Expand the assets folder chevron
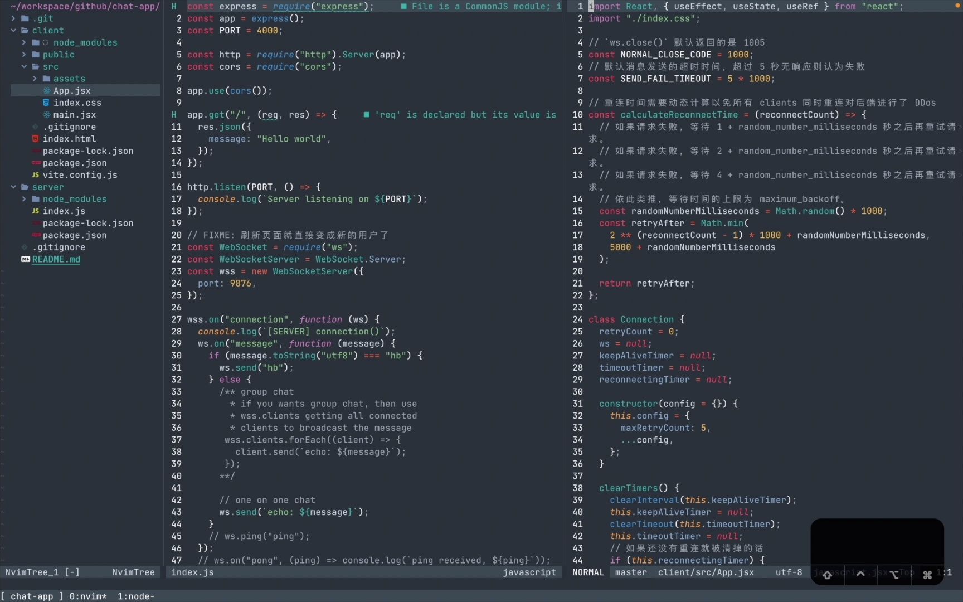The width and height of the screenshot is (963, 602). (x=35, y=79)
